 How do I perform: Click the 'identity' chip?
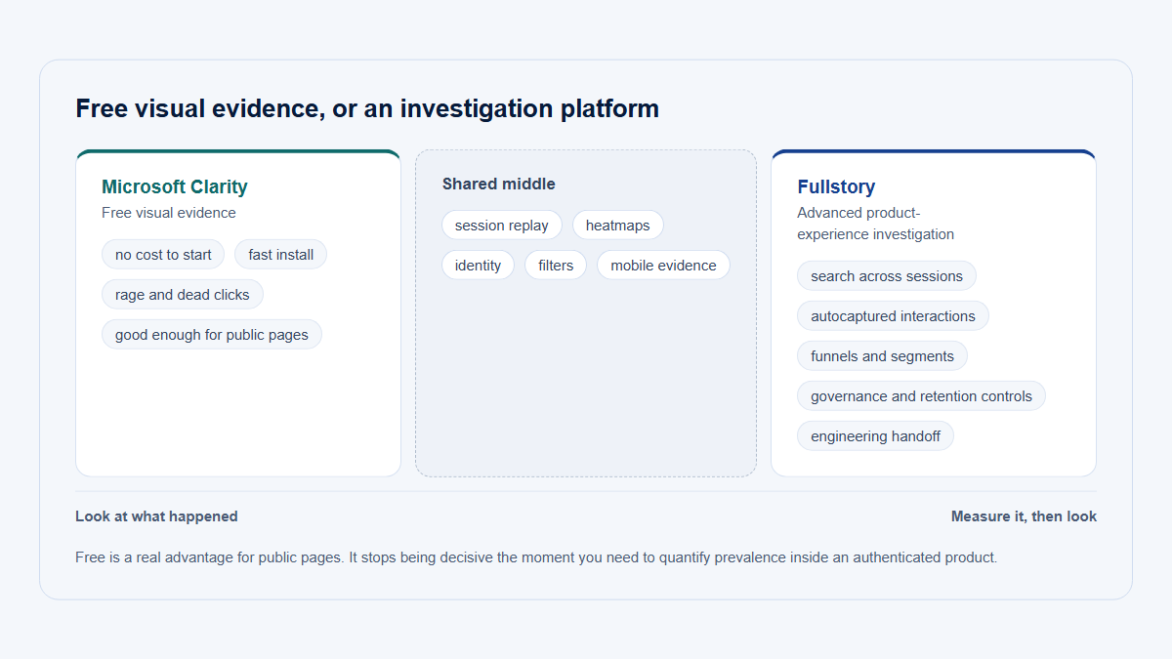(x=479, y=266)
